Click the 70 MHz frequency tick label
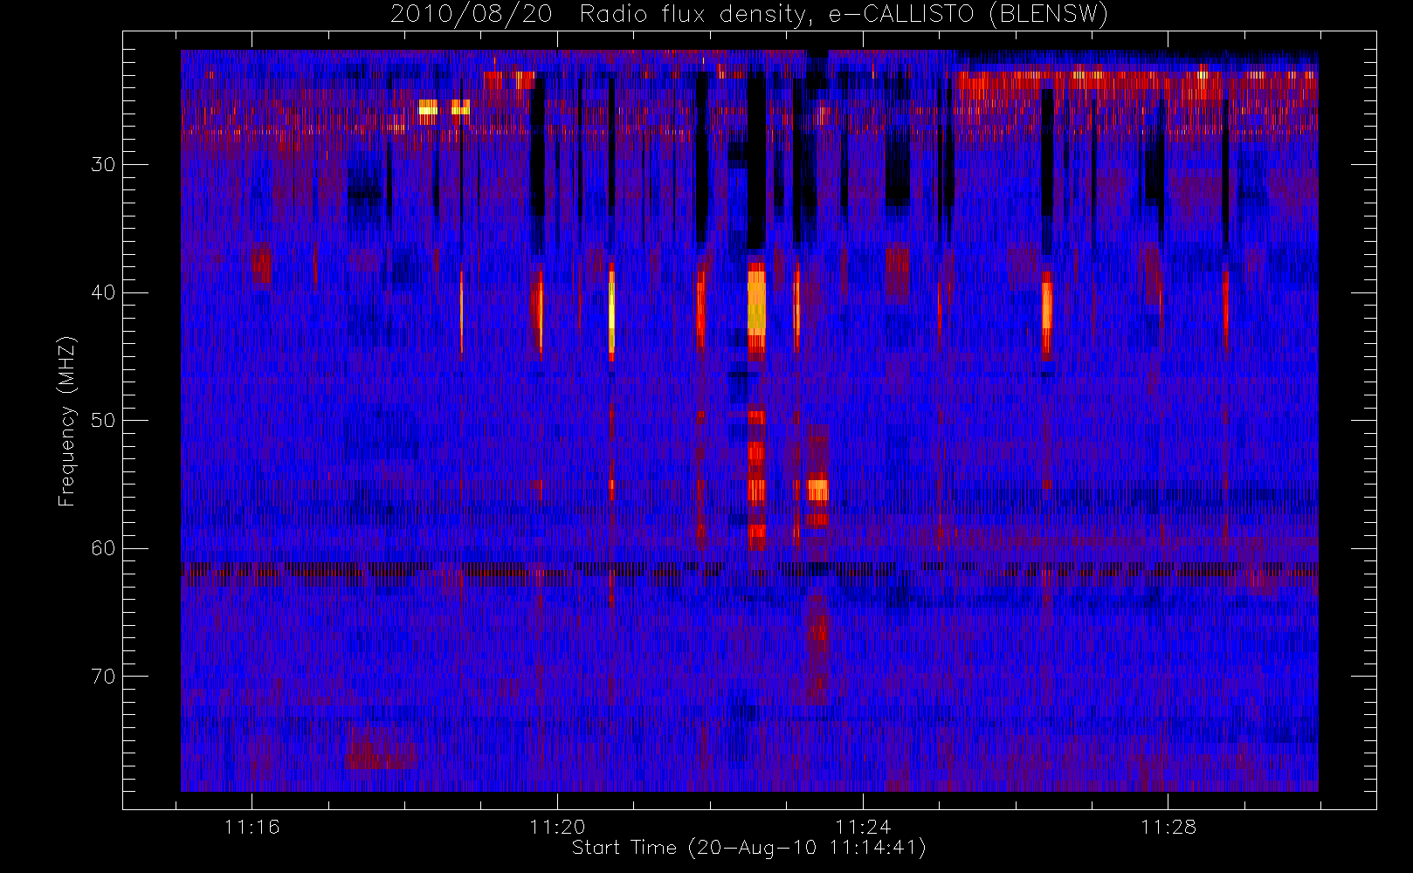The height and width of the screenshot is (873, 1413). 103,677
